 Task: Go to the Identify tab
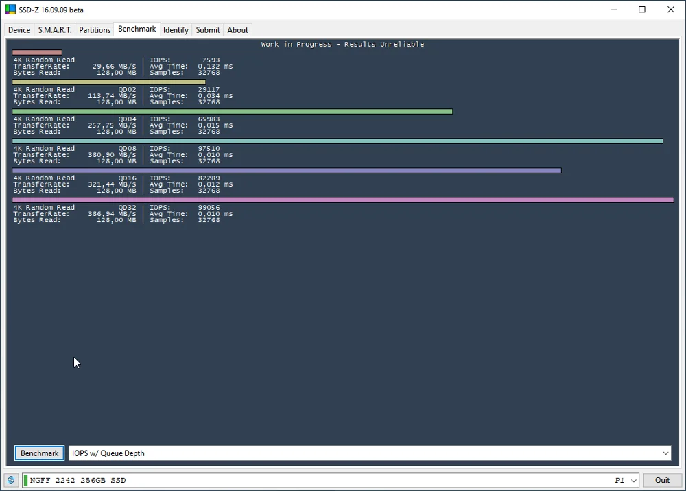176,29
